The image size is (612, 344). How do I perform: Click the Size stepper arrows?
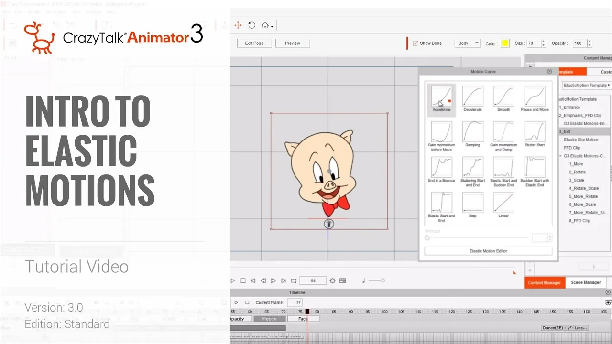[544, 43]
